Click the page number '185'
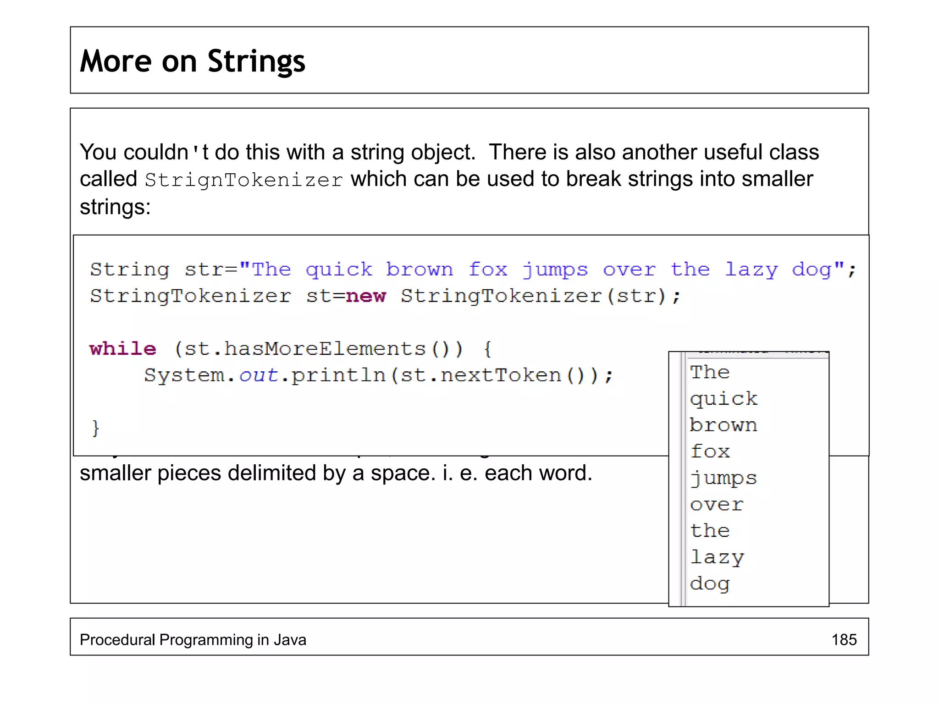The width and height of the screenshot is (939, 704). click(x=844, y=640)
